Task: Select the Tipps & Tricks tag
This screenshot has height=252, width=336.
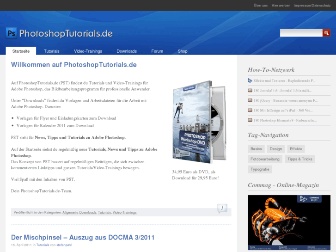Action: [x=300, y=159]
